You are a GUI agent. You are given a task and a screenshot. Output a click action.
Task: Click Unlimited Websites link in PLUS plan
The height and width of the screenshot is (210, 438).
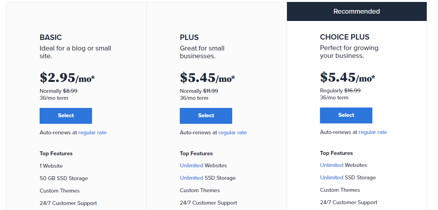(x=191, y=166)
